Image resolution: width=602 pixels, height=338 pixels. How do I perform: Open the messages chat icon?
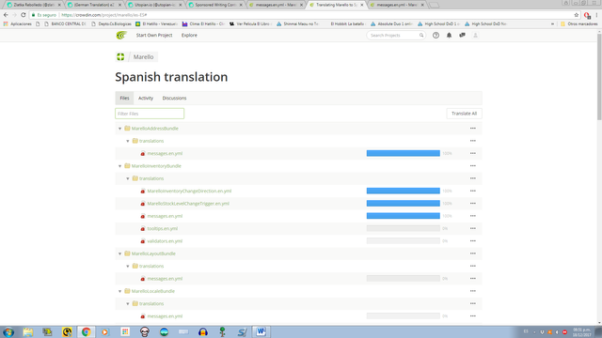point(462,36)
